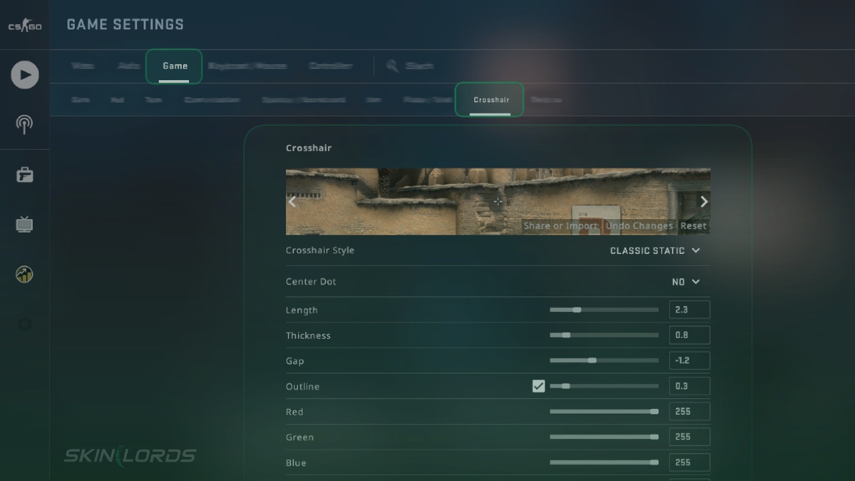855x481 pixels.
Task: Open the Crosshair Style dropdown
Action: (x=655, y=251)
